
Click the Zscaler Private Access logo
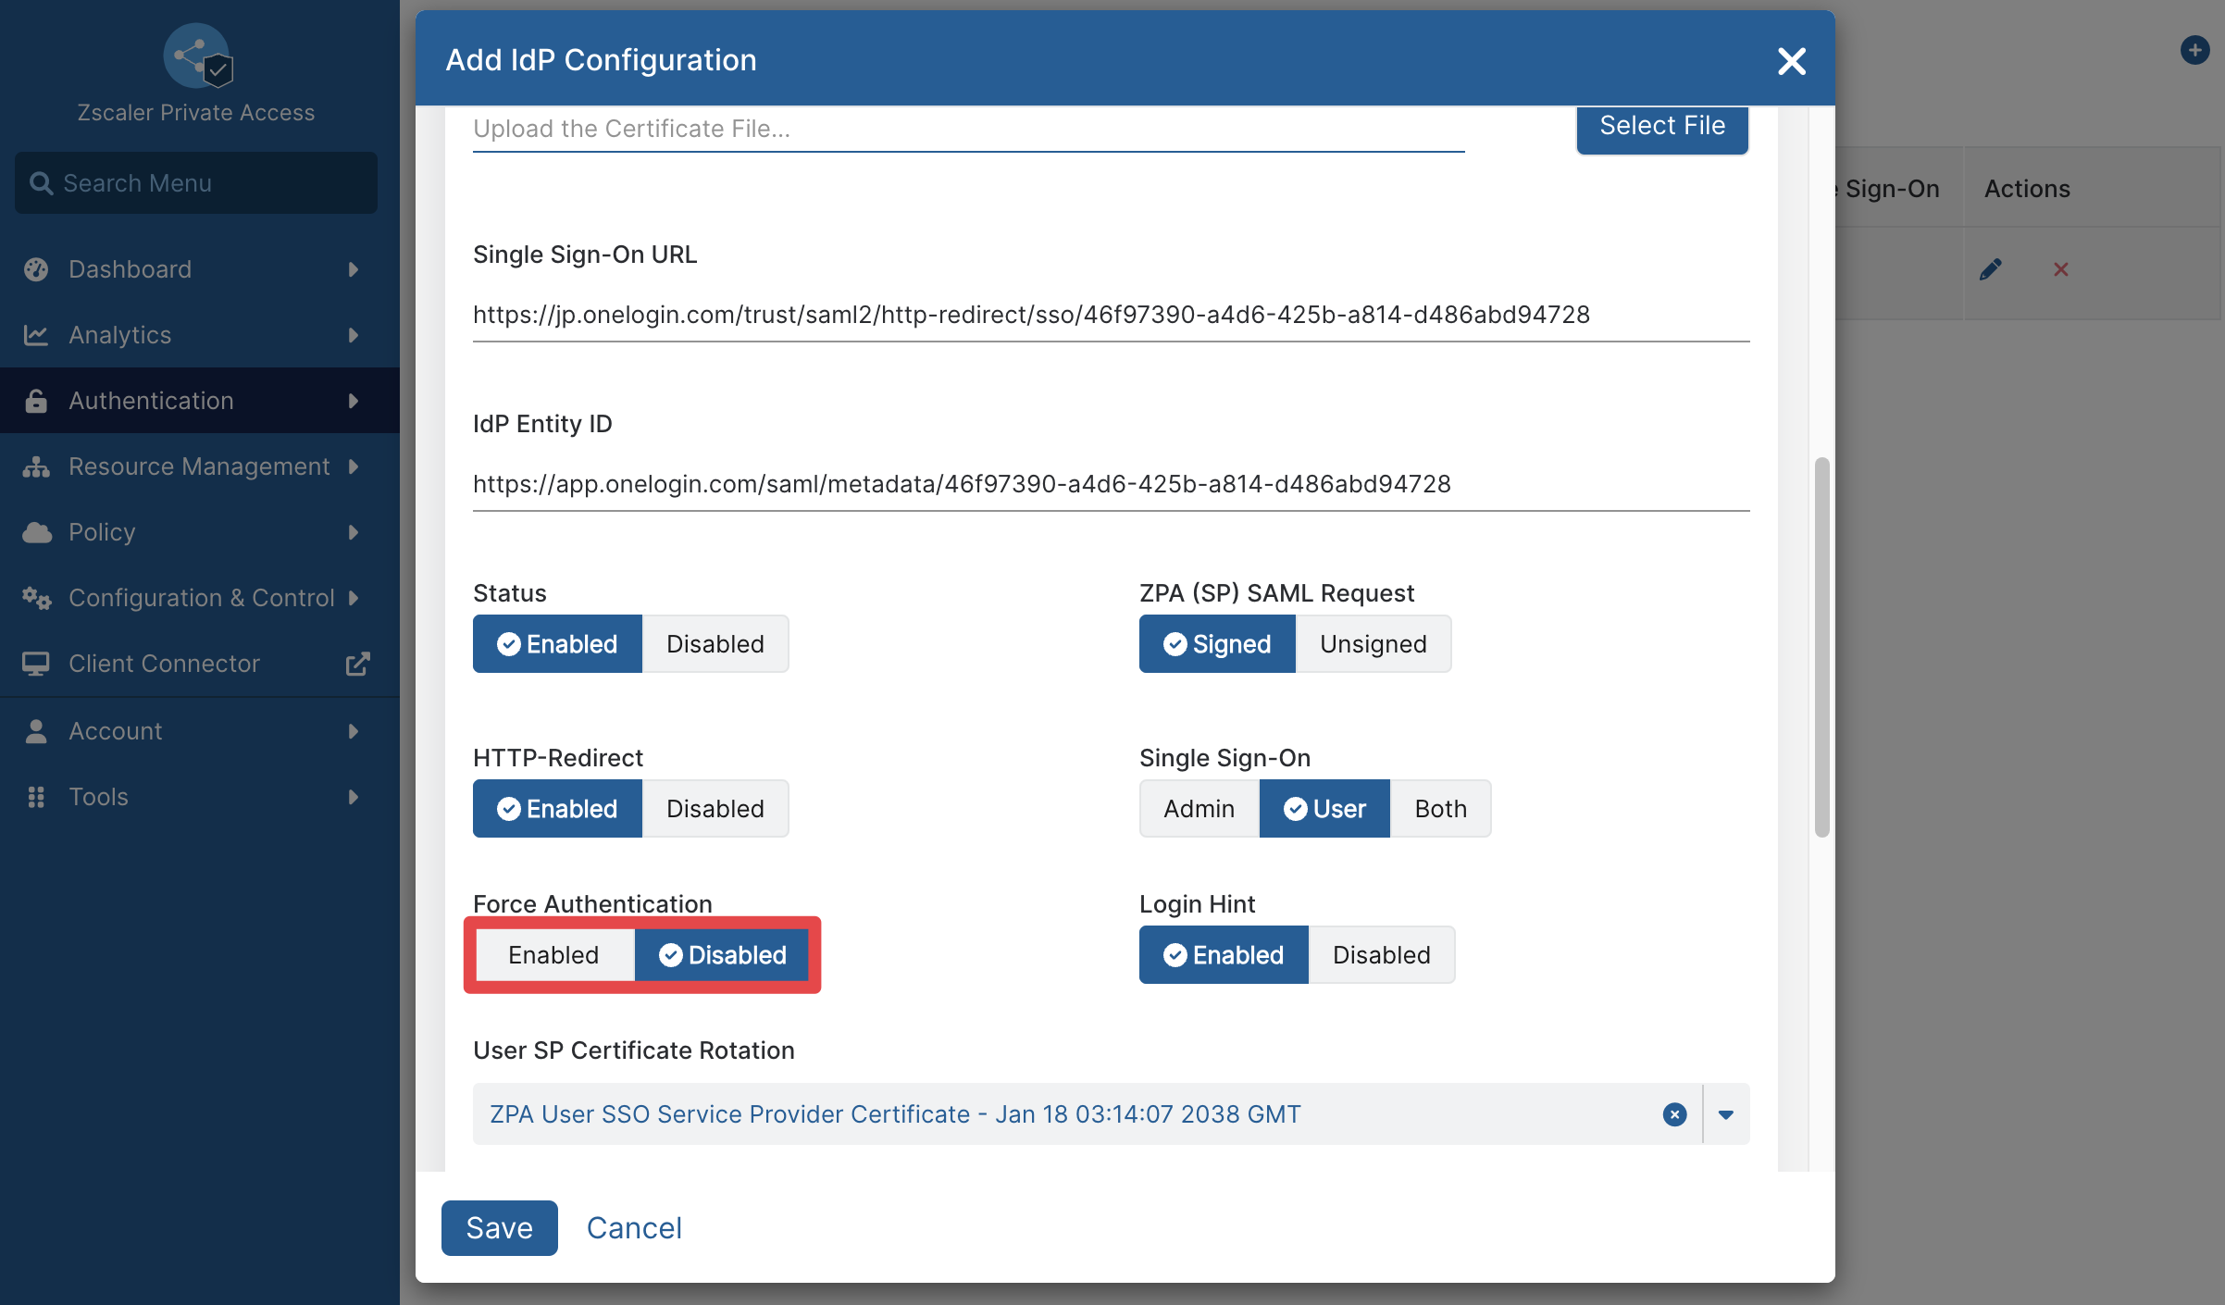(x=196, y=56)
